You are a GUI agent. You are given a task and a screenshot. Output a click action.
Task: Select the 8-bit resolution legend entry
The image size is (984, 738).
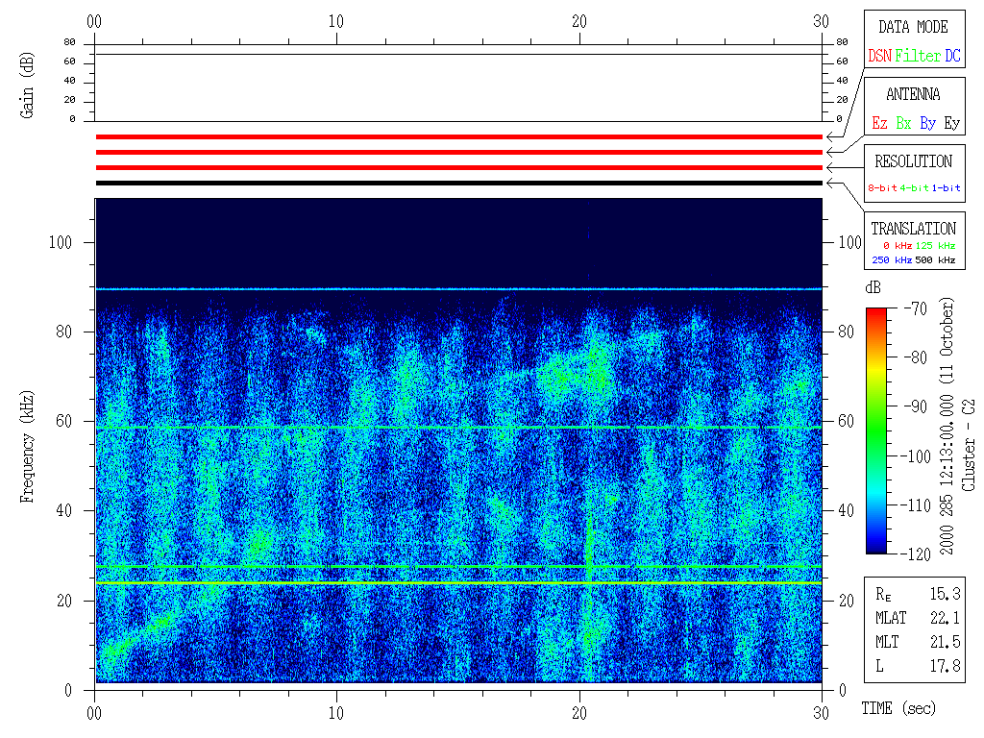(x=882, y=188)
